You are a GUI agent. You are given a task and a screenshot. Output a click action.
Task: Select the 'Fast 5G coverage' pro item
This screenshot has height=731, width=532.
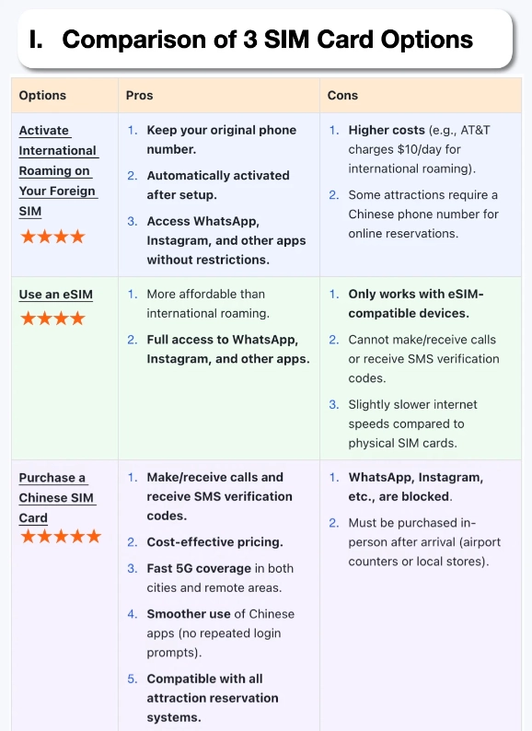click(x=220, y=578)
